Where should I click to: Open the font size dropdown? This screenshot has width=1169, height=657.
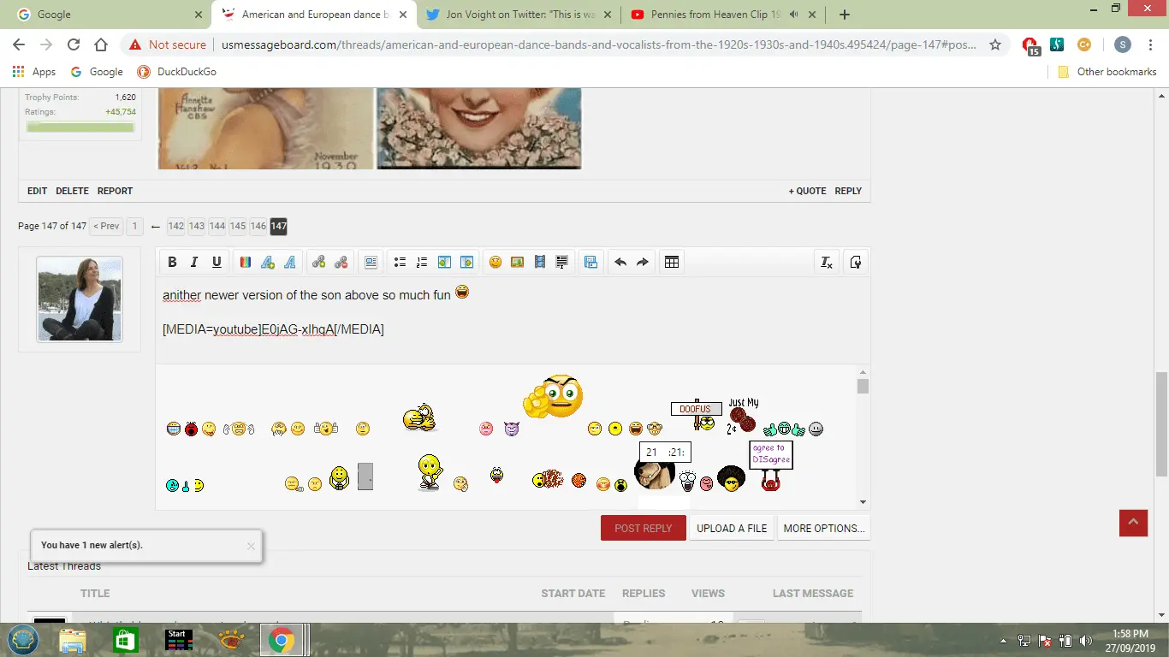[x=267, y=263]
